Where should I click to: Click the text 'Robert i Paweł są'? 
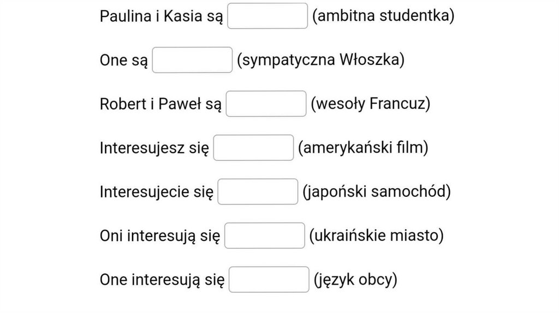point(160,104)
